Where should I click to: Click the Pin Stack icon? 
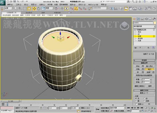coord(135,48)
